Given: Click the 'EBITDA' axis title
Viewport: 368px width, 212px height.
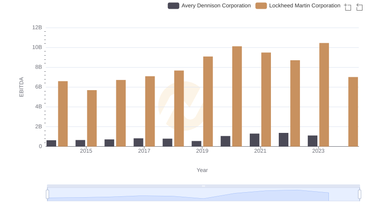Looking at the screenshot, I should [x=21, y=87].
